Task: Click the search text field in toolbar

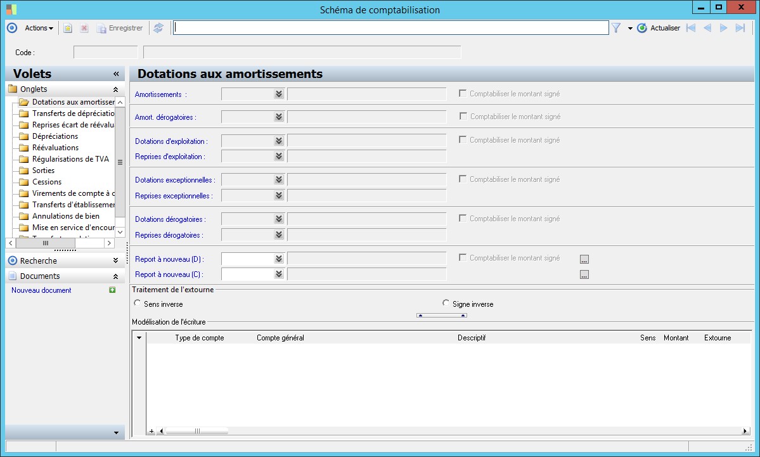Action: [390, 28]
